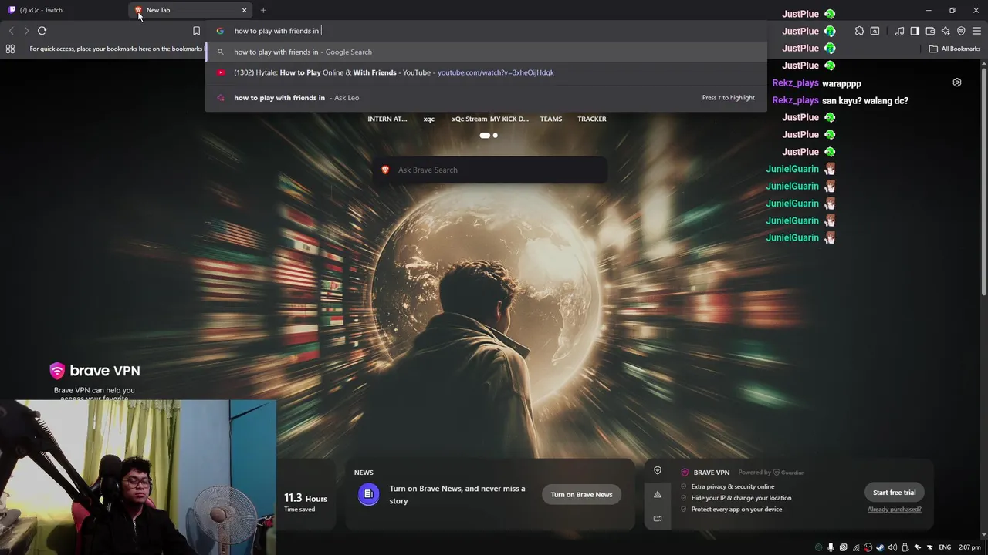Open the Wi-Fi network tray icon
Screen dimensions: 988x555
pyautogui.click(x=855, y=547)
